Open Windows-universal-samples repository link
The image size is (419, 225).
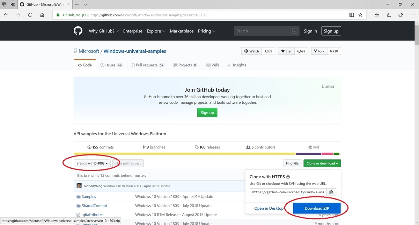pos(135,51)
